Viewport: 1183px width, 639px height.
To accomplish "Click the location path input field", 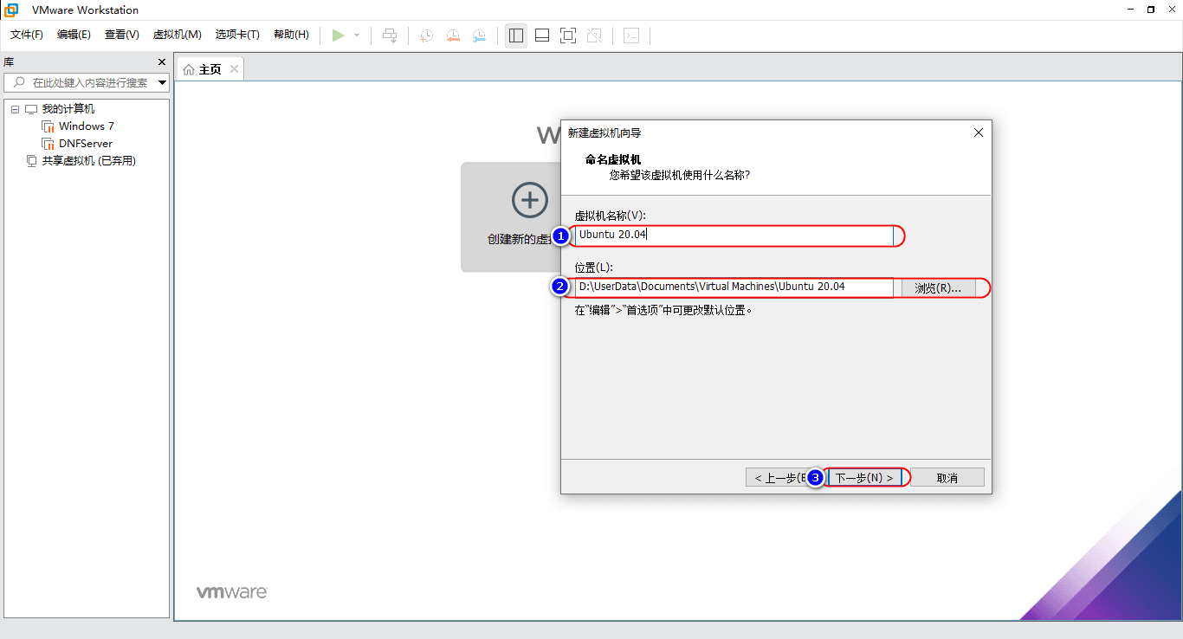I will pos(735,287).
